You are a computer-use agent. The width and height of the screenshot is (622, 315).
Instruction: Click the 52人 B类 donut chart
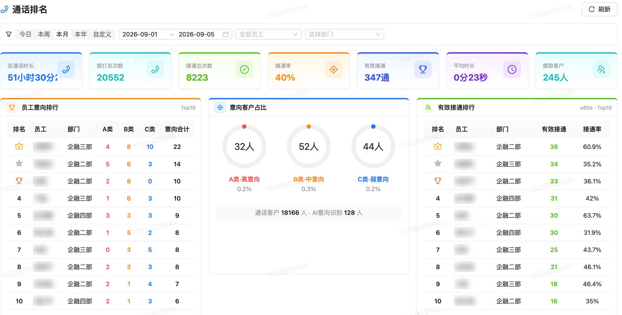coord(309,146)
